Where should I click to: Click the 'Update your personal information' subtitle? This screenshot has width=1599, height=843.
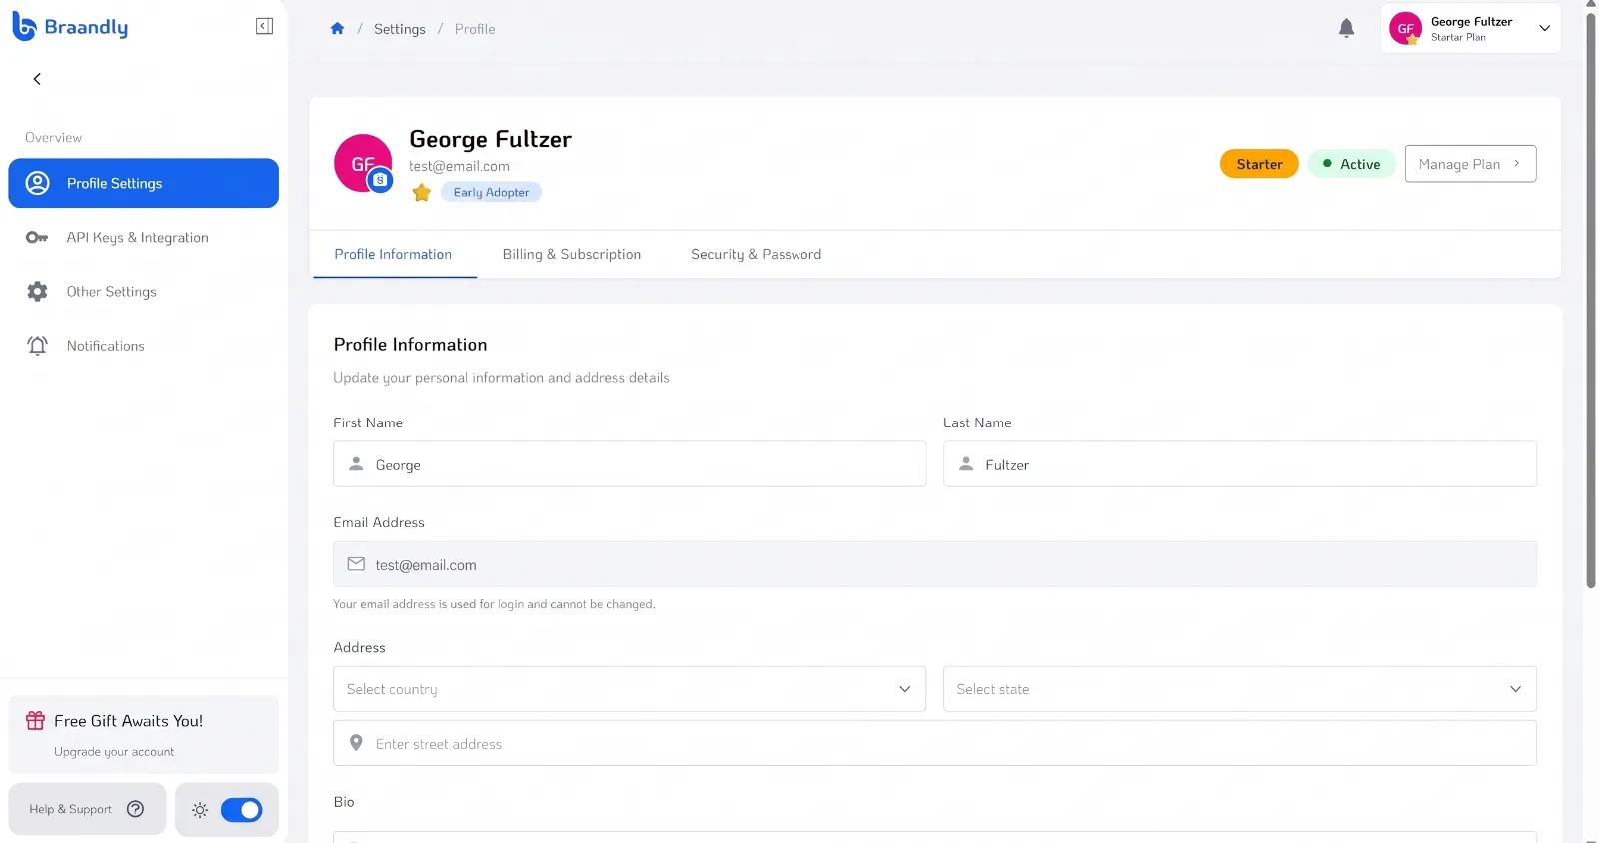point(501,378)
